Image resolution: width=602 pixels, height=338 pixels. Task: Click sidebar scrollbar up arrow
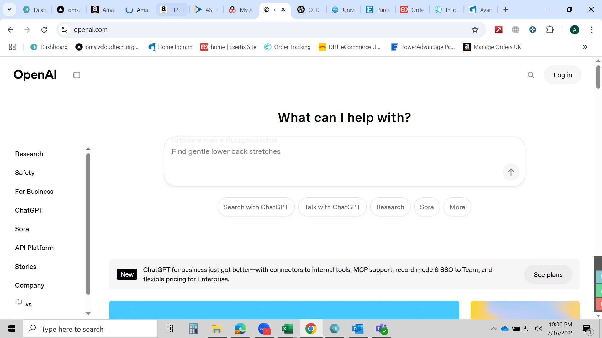click(x=88, y=149)
